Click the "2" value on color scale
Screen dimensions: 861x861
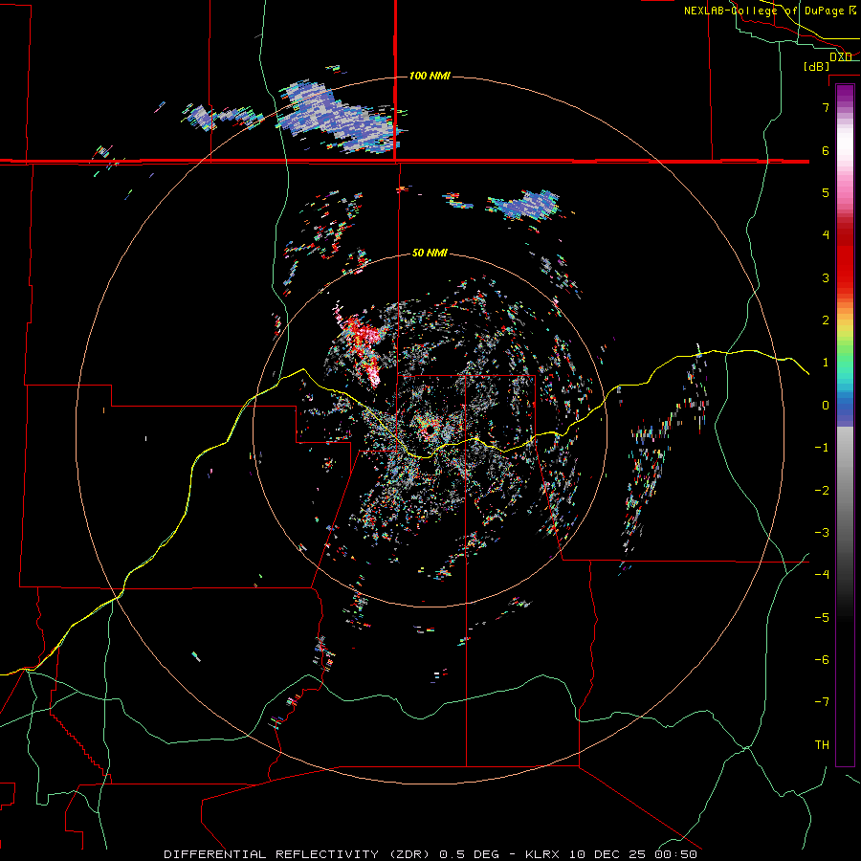pos(826,320)
